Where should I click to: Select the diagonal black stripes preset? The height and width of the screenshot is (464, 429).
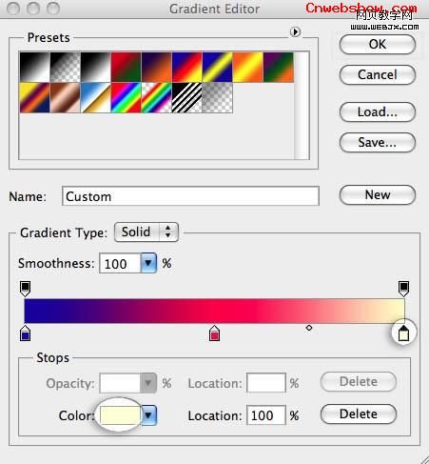pyautogui.click(x=187, y=98)
